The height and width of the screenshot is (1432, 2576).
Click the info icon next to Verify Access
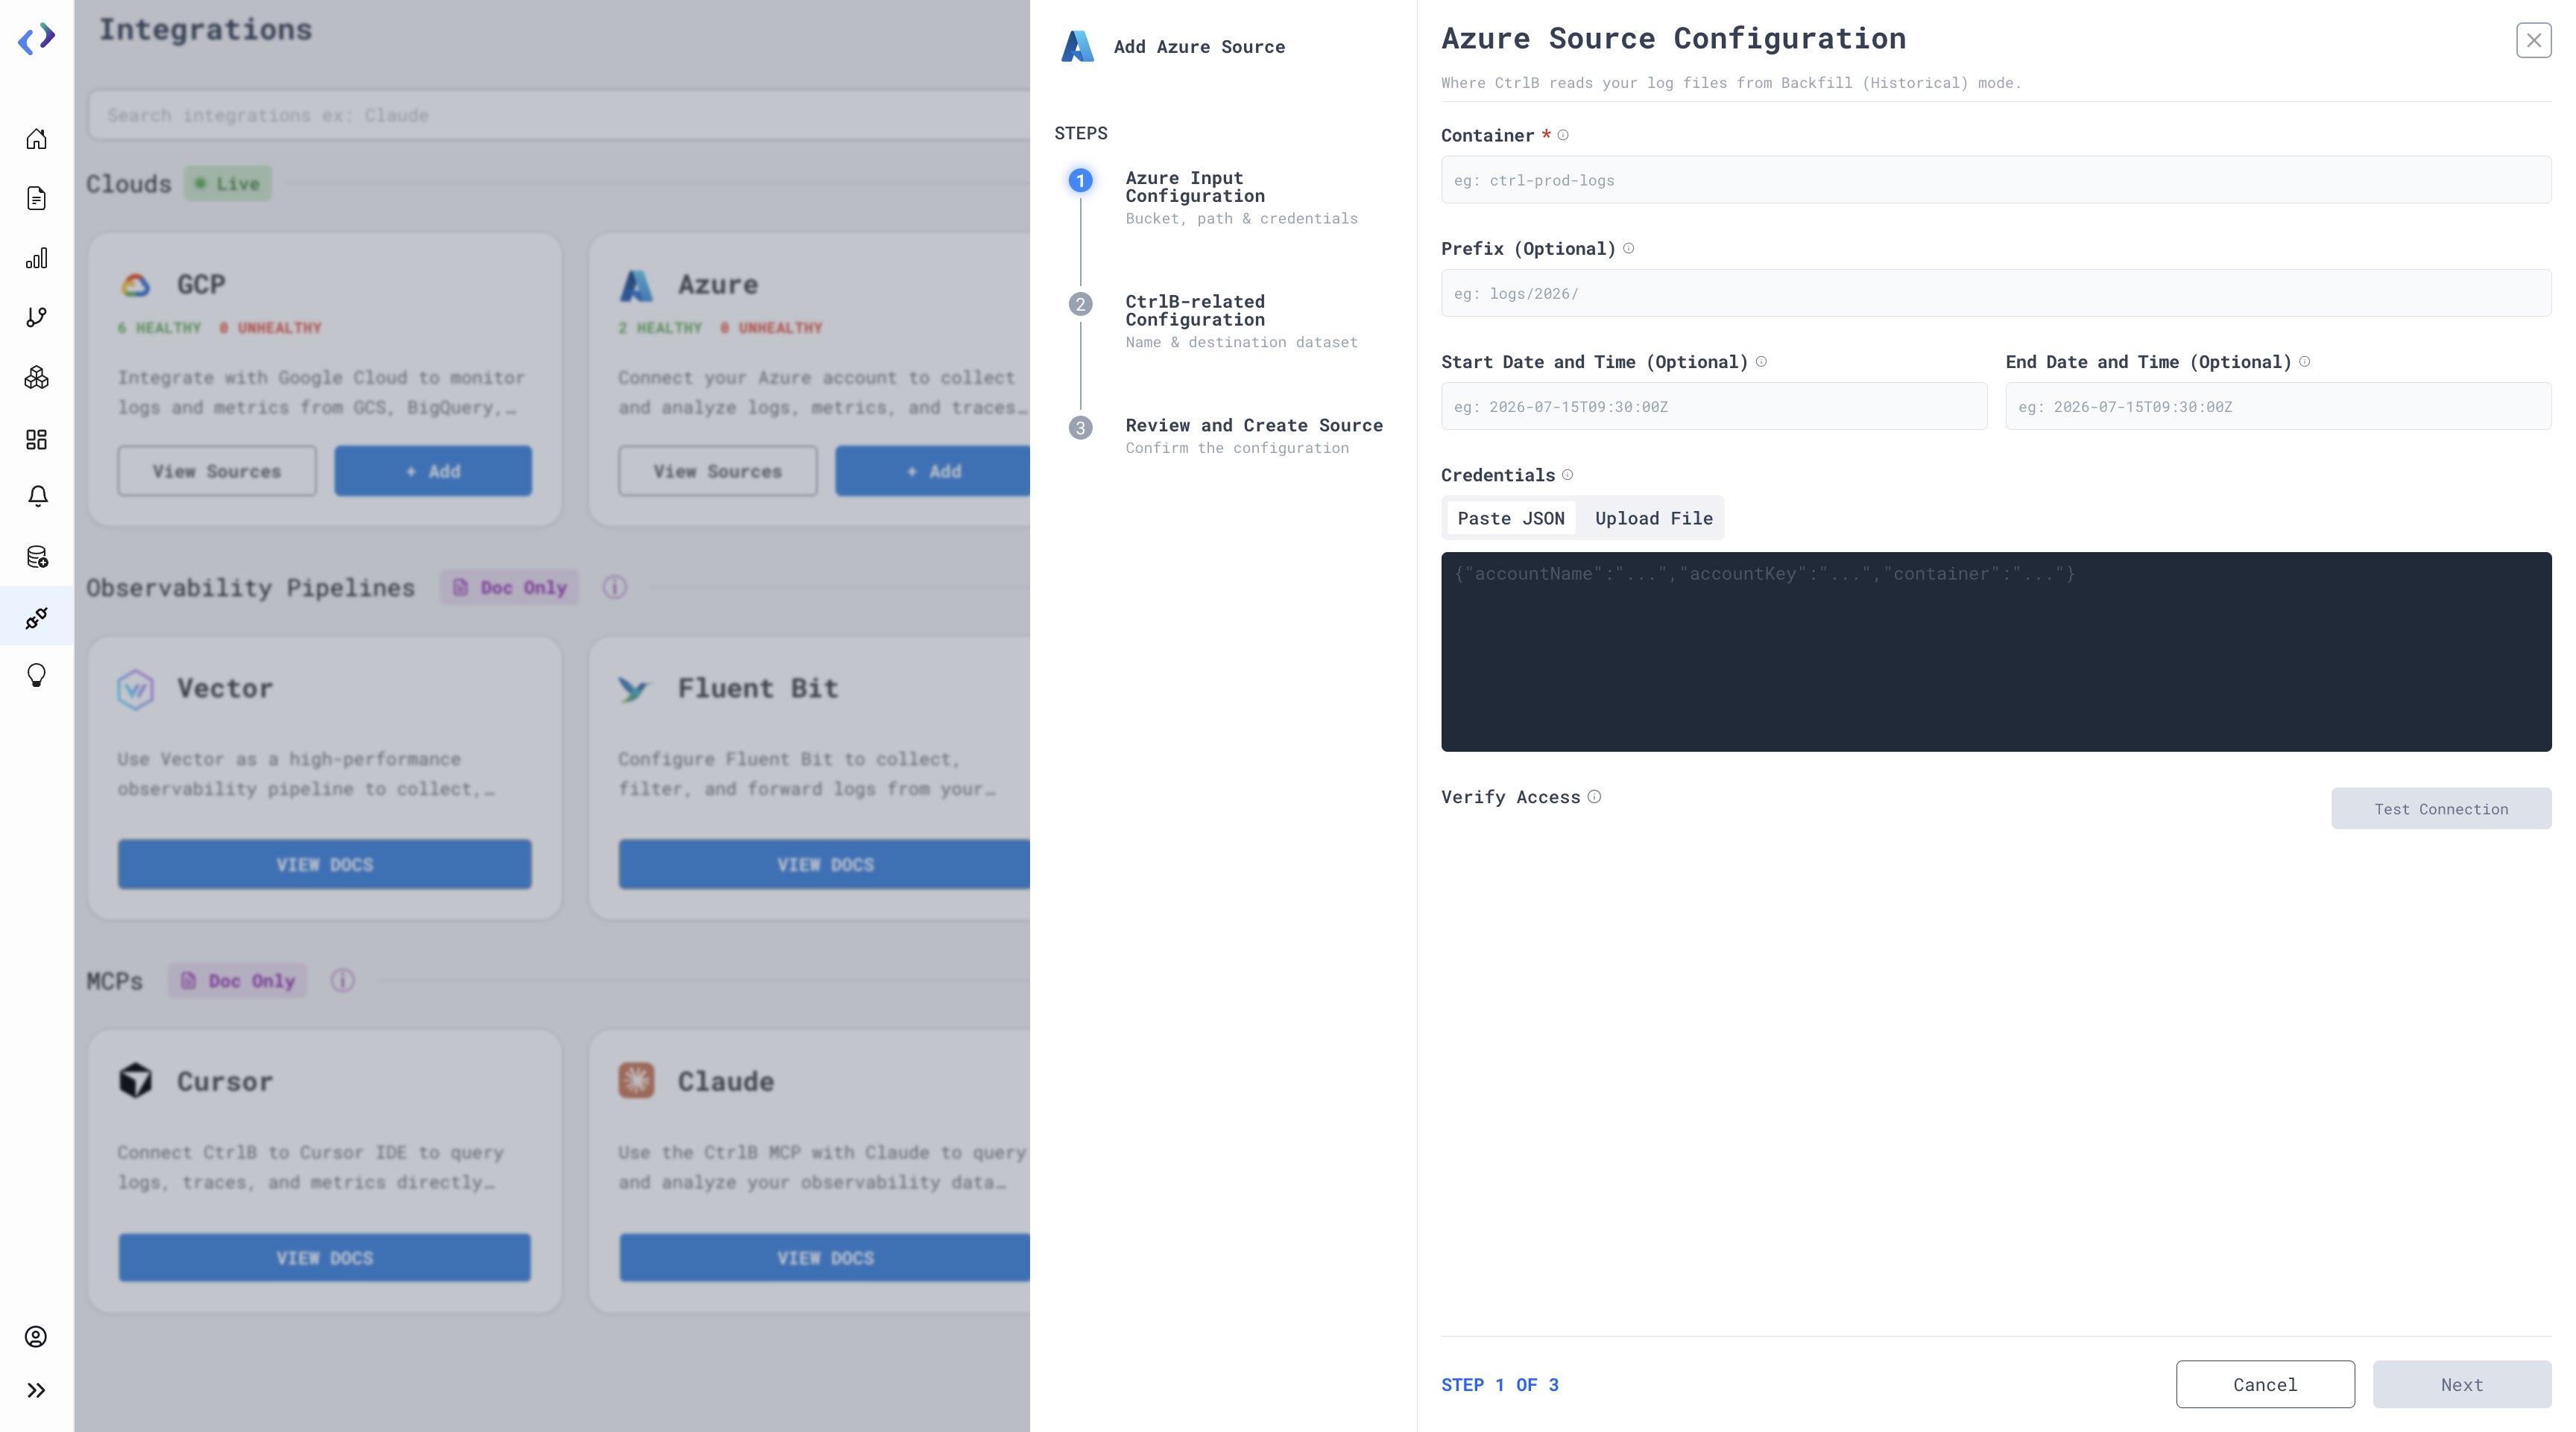[1594, 796]
